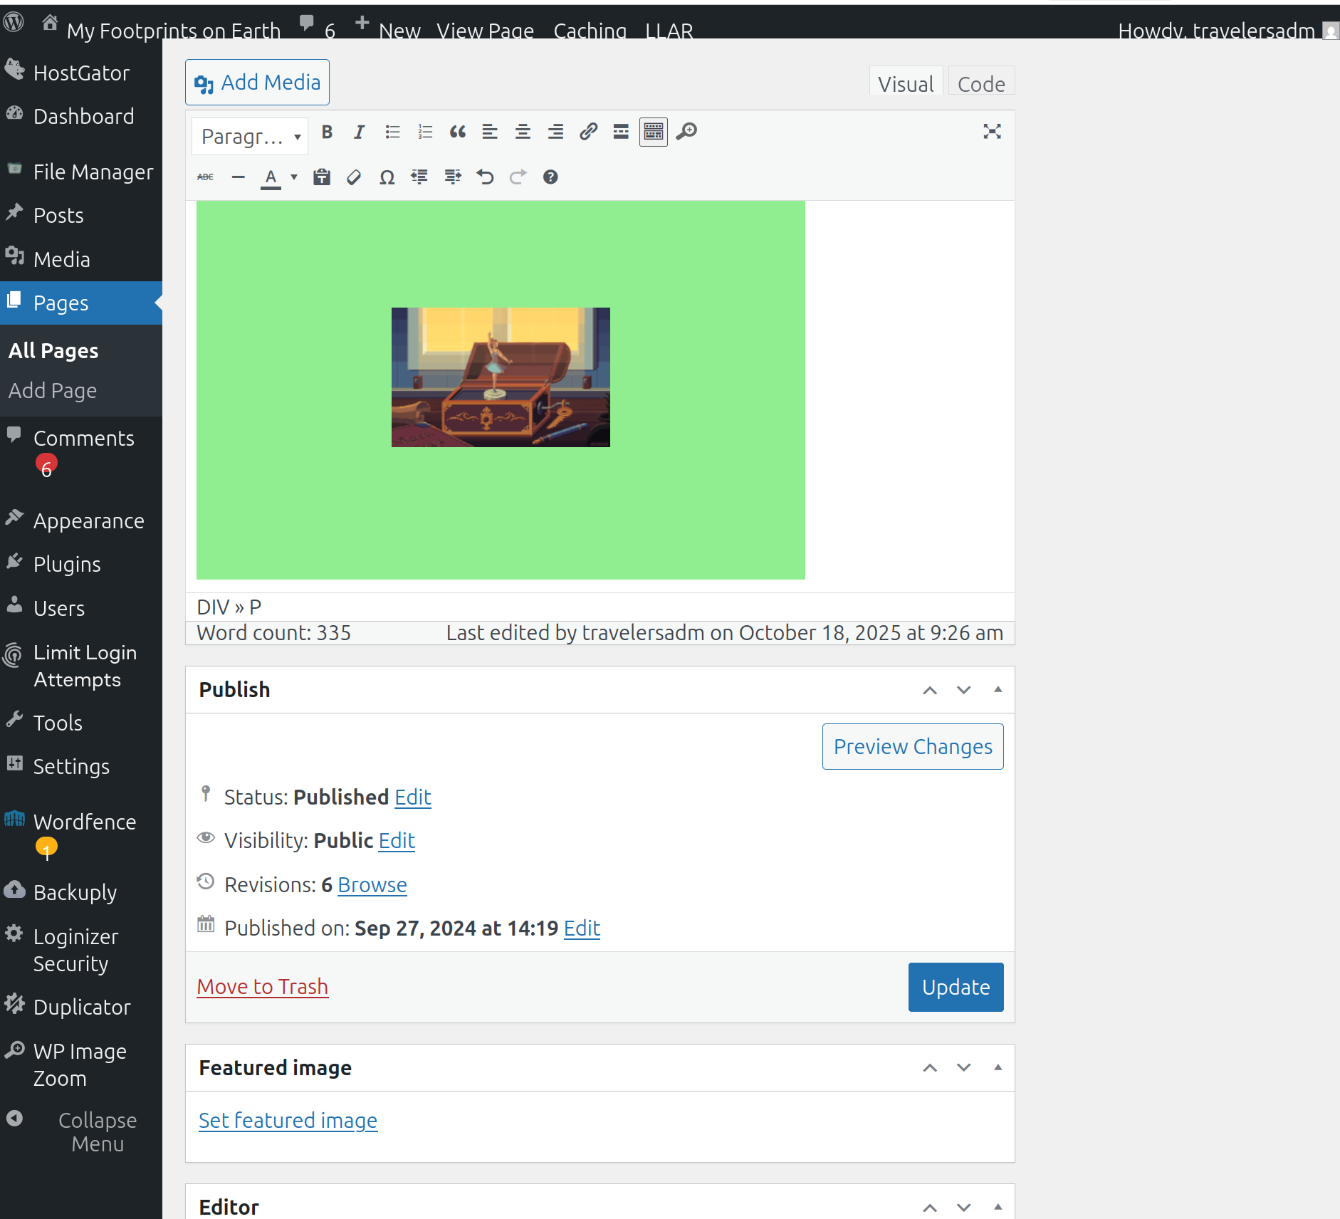Click Collapse Menu at sidebar bottom

(x=81, y=1132)
